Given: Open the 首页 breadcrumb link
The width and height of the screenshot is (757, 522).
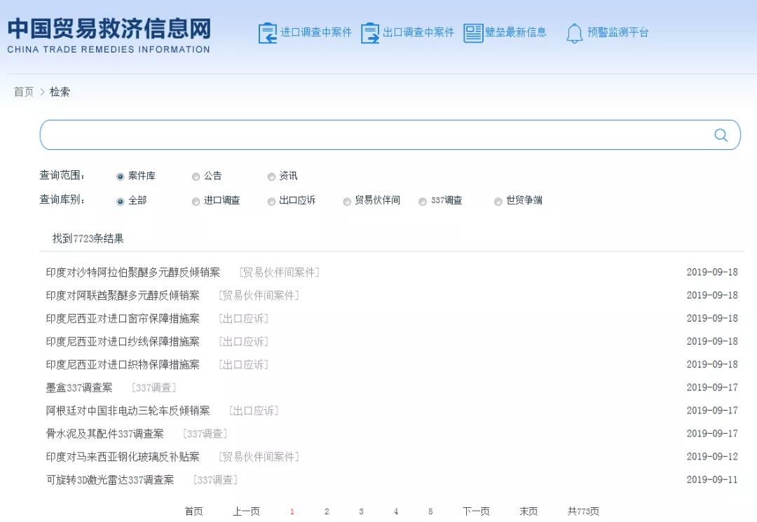Looking at the screenshot, I should (23, 92).
